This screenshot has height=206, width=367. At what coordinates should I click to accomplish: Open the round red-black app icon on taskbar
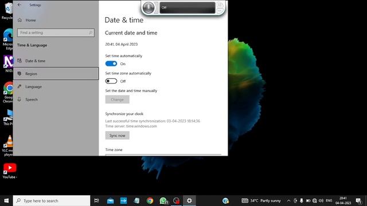pos(176,201)
